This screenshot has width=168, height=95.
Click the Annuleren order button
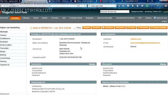(96, 27)
